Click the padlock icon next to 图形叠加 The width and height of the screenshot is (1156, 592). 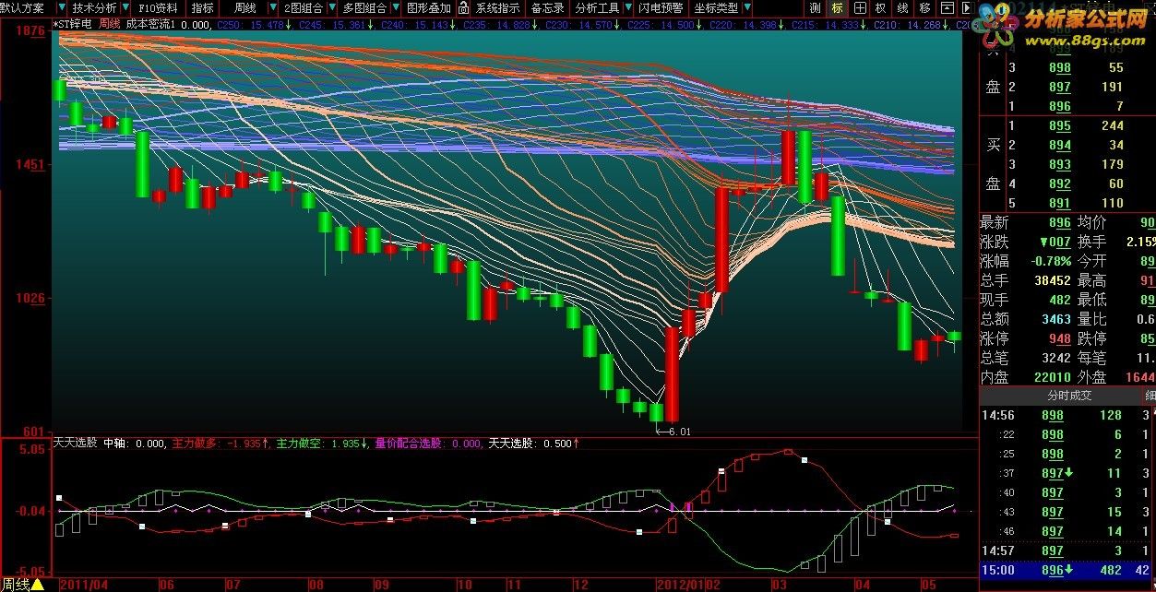(465, 7)
